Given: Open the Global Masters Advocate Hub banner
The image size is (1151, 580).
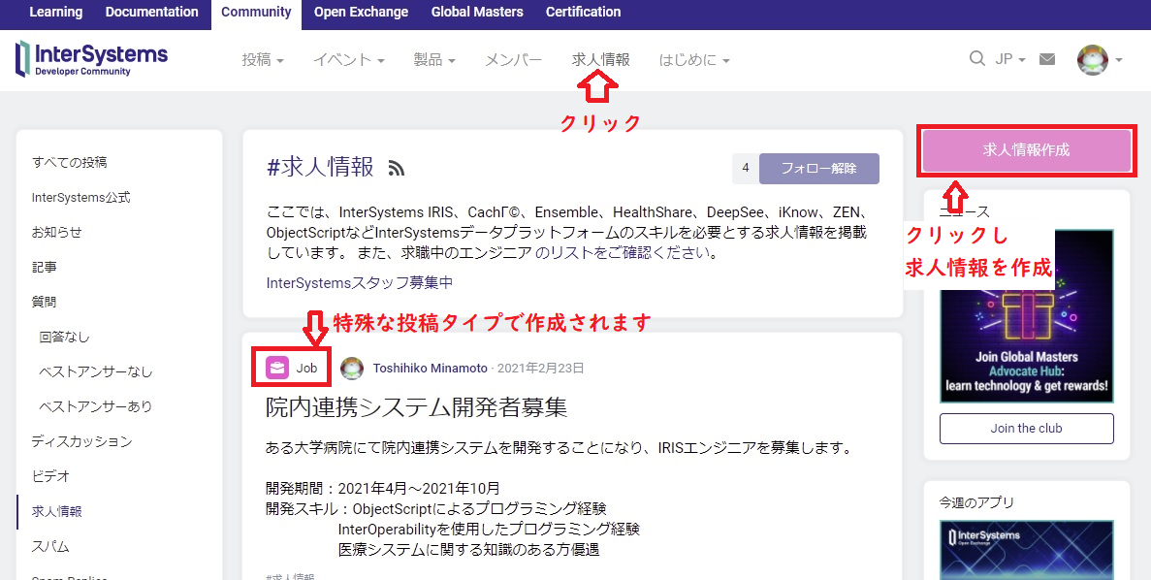Looking at the screenshot, I should [1026, 316].
